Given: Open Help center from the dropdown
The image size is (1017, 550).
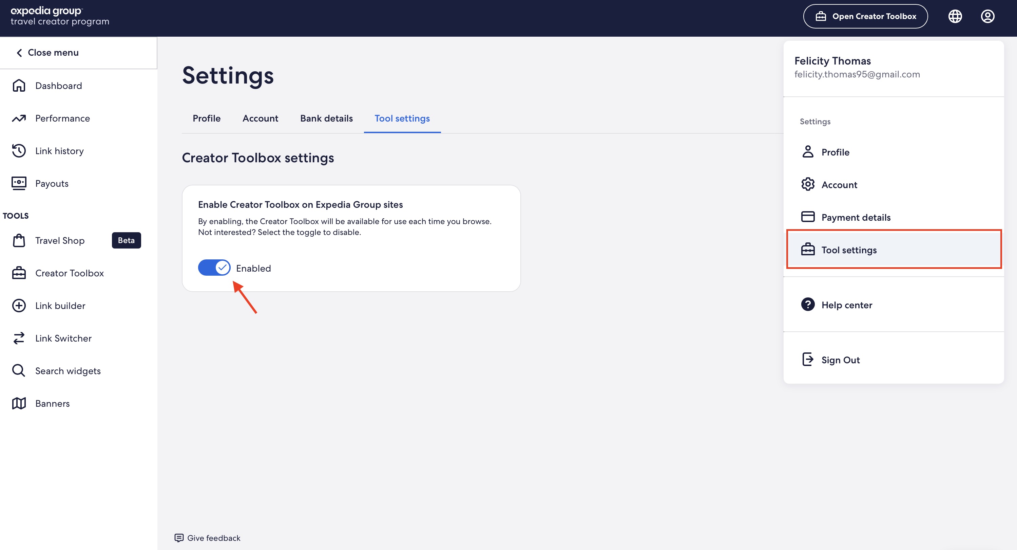Looking at the screenshot, I should 846,305.
